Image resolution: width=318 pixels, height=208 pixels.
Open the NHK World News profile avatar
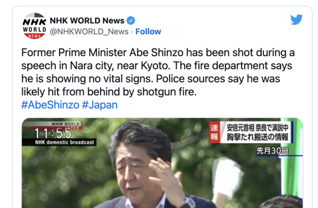[34, 26]
